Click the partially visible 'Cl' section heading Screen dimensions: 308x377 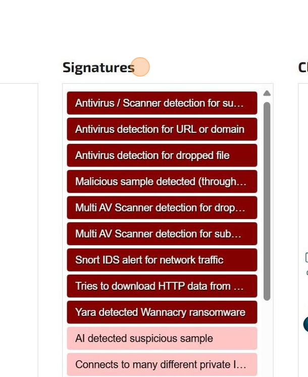coord(303,67)
